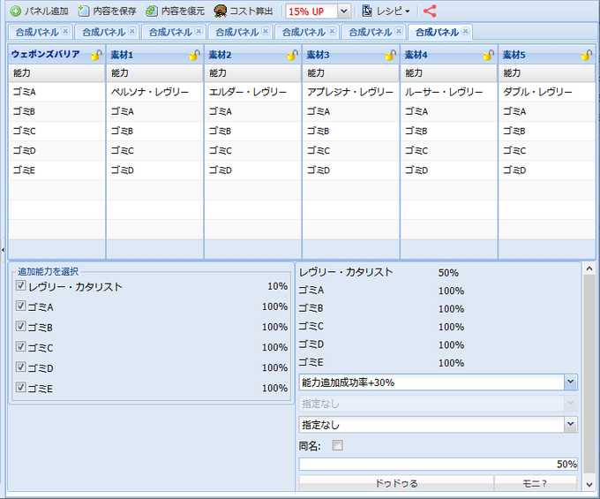Click the save contents (内容を保存) icon
The height and width of the screenshot is (499, 600).
(84, 11)
